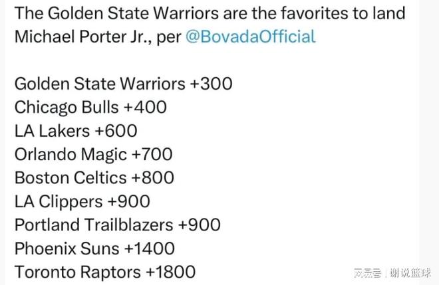Image resolution: width=439 pixels, height=285 pixels.
Task: Select the Phoenix Suns team name
Action: [x=67, y=248]
